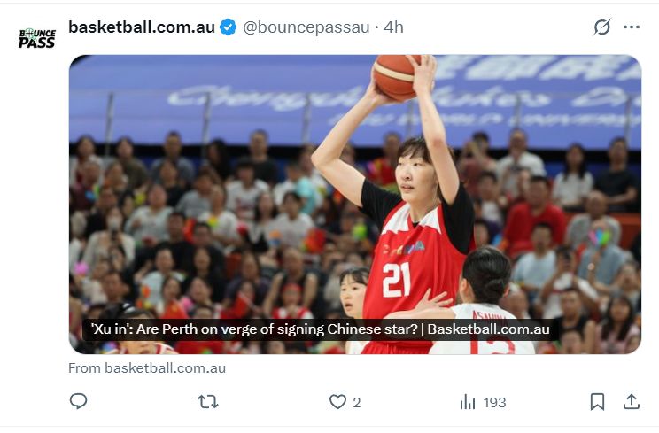The height and width of the screenshot is (433, 659).
Task: Click the basketball held overhead in photo
Action: [395, 76]
